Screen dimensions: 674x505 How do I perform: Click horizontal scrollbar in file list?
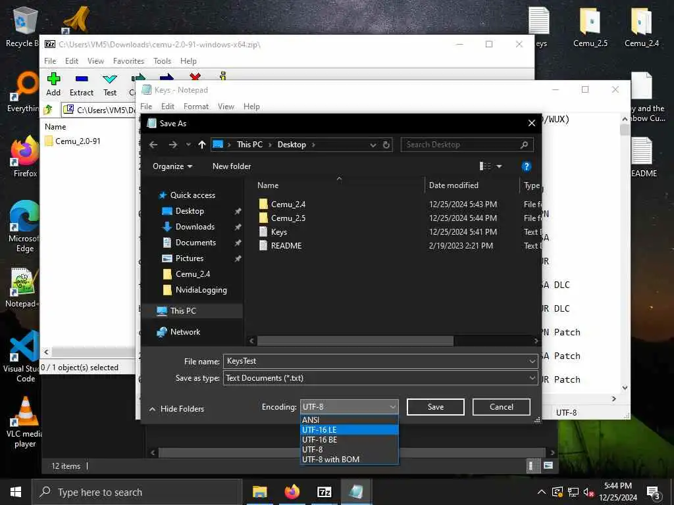click(x=355, y=341)
